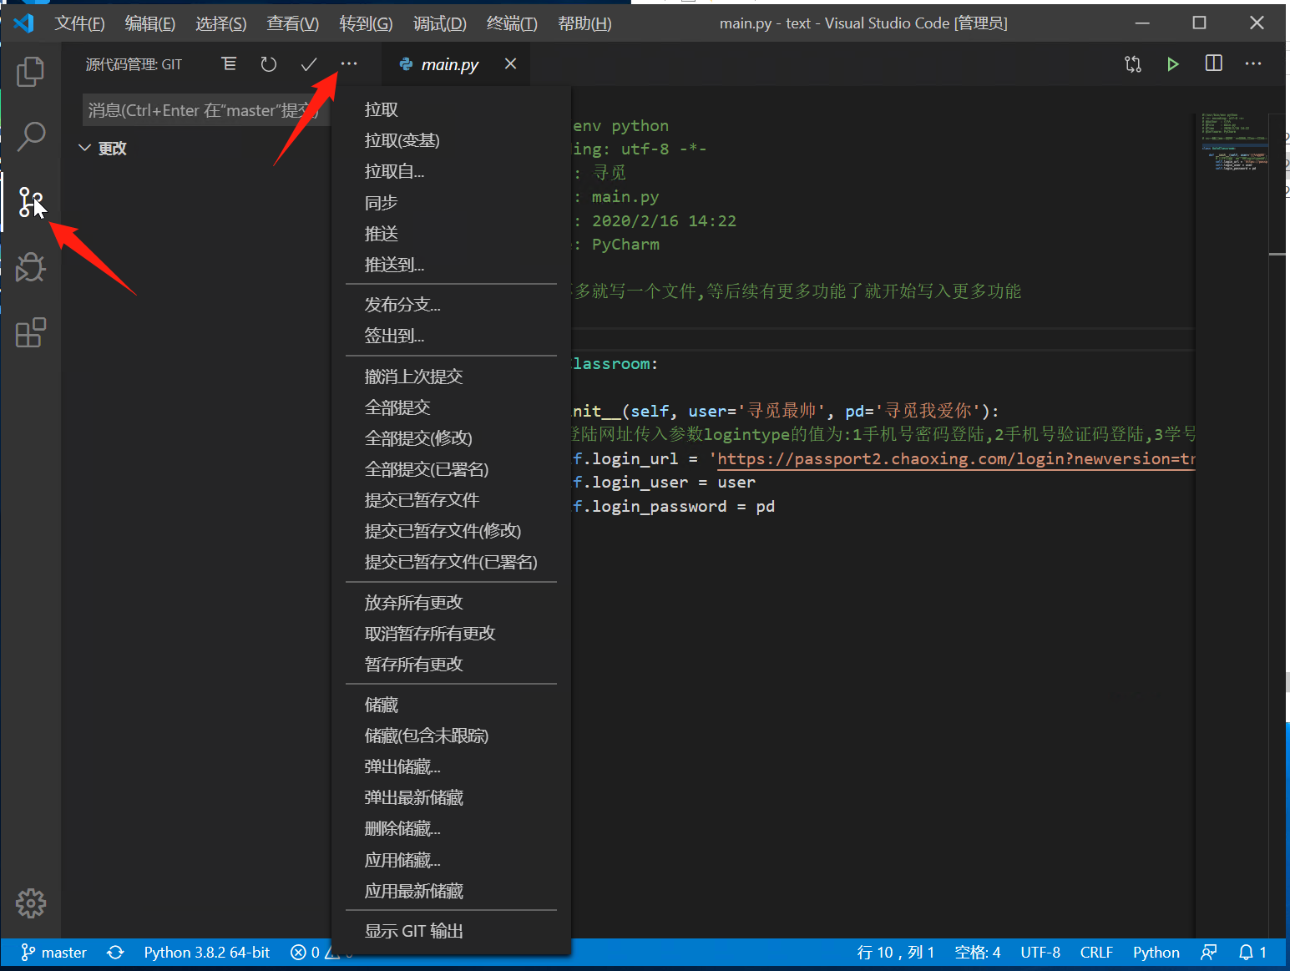Viewport: 1290px width, 971px height.
Task: Click the tree view toggle icon in the Git panel
Action: click(229, 64)
